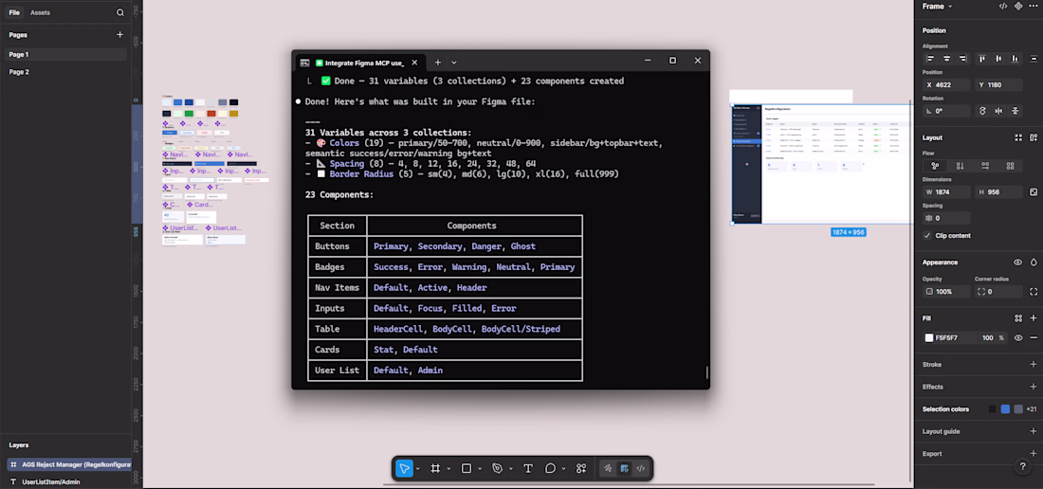
Task: Select the Text tool
Action: (528, 468)
